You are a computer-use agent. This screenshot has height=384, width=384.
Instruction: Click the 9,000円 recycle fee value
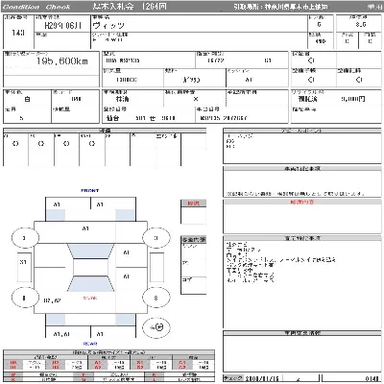[353, 99]
